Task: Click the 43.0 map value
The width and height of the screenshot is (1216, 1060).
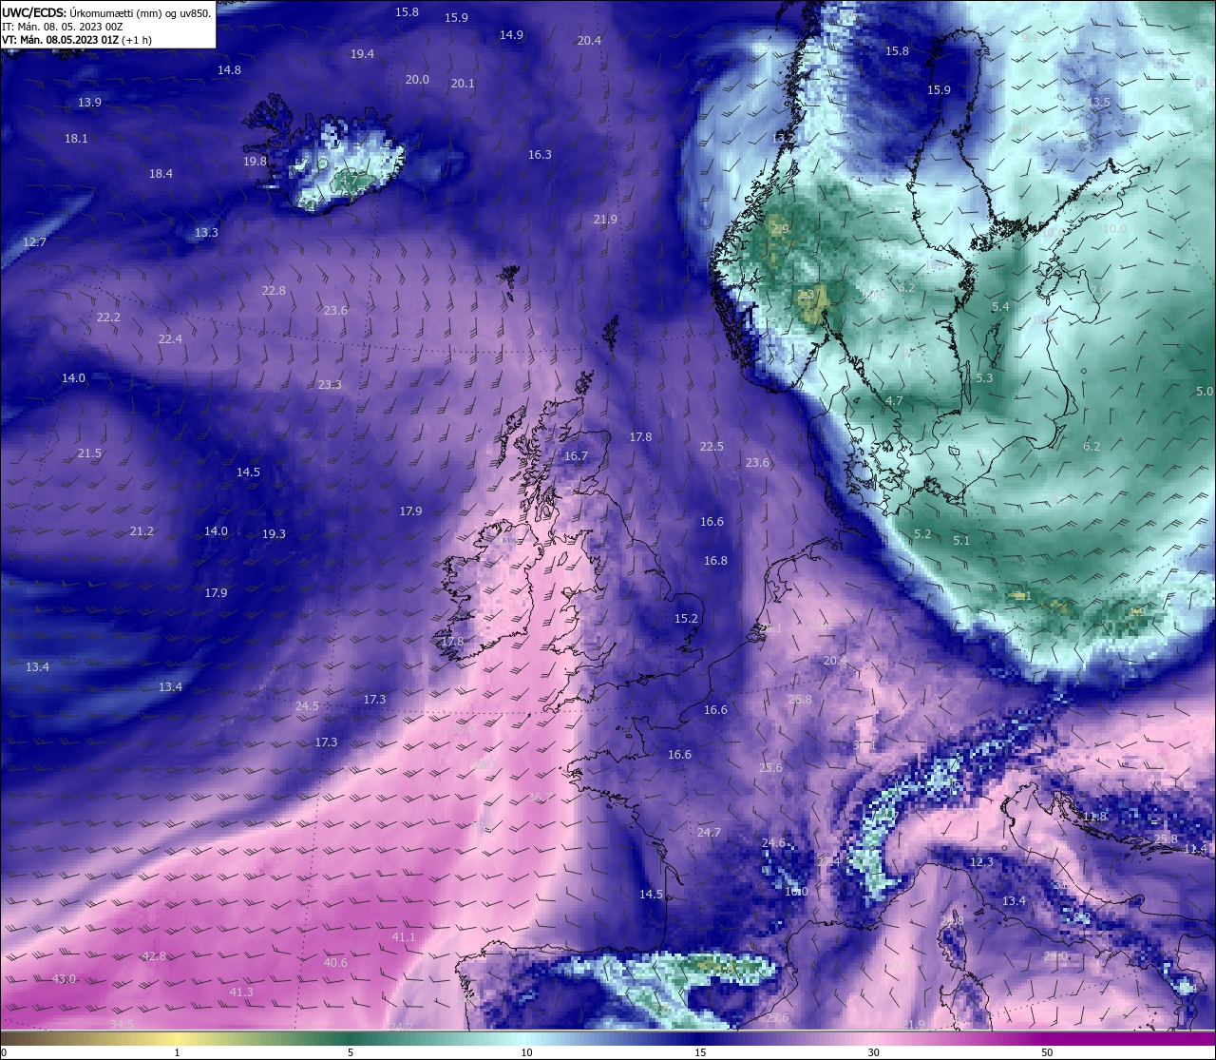Action: pos(64,979)
